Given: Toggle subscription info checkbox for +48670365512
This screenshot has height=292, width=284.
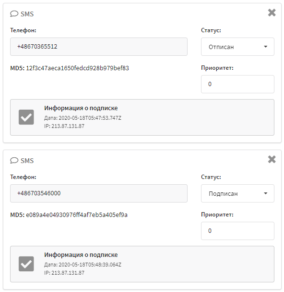Looking at the screenshot, I should click(26, 117).
